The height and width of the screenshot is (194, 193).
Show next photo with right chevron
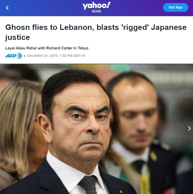[x=189, y=128]
